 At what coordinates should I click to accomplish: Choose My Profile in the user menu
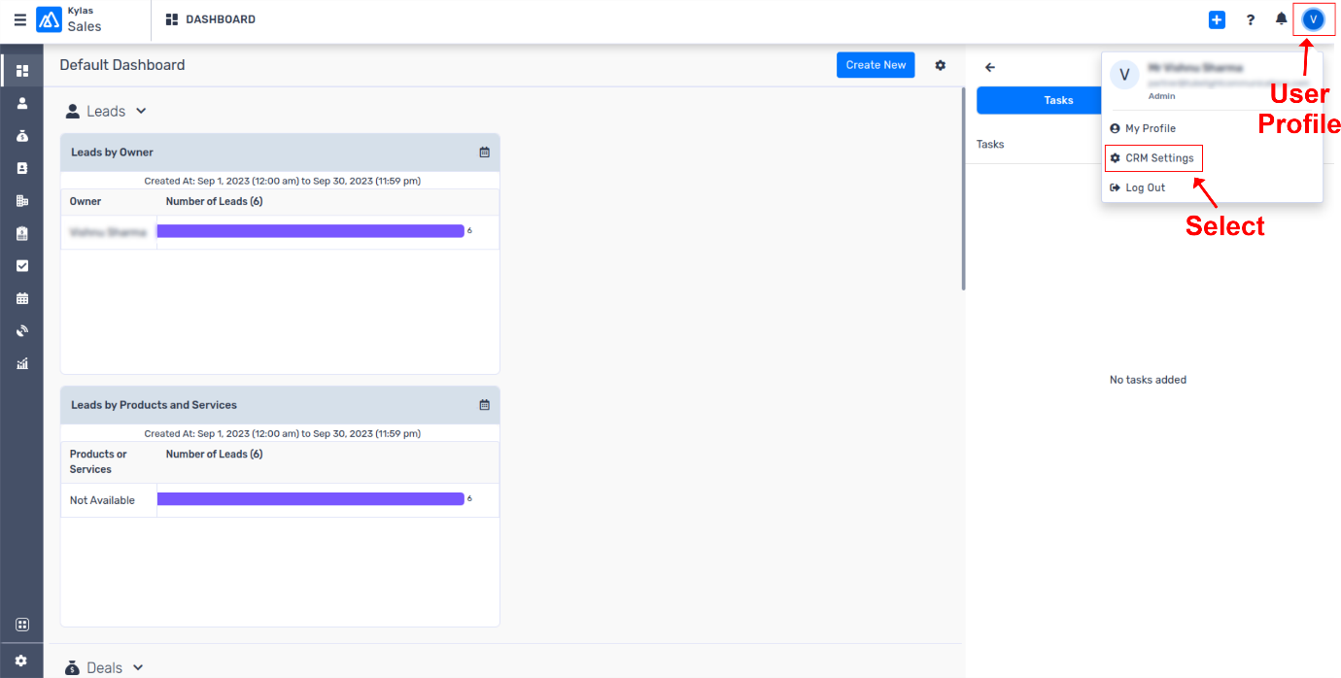click(x=1150, y=128)
